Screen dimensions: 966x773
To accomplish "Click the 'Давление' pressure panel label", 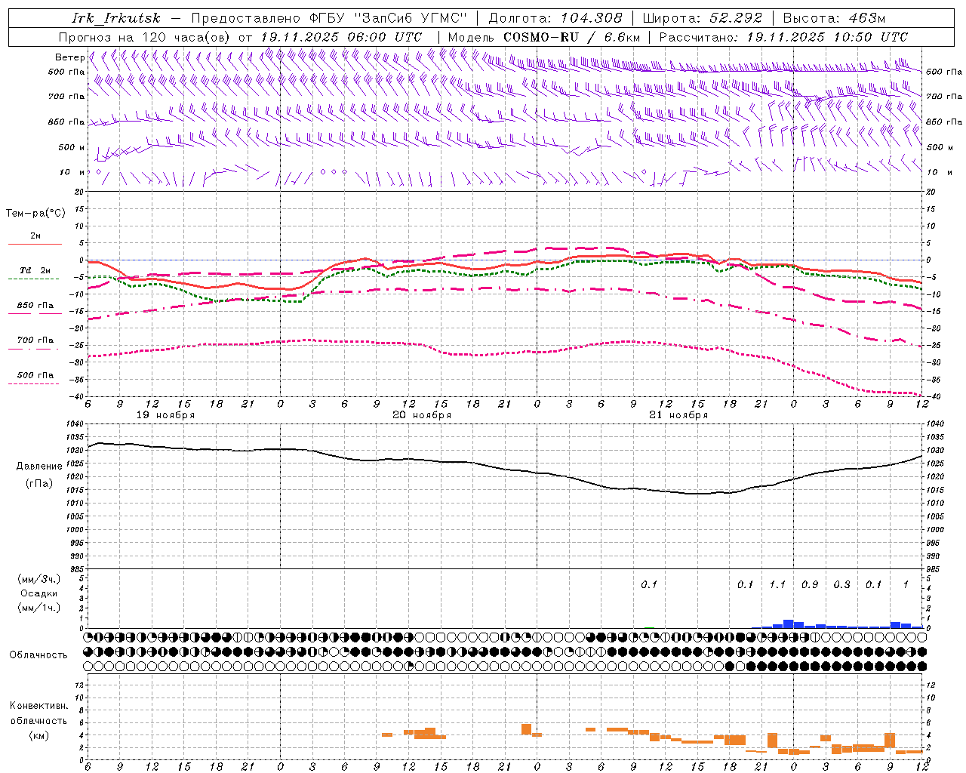I will pos(39,467).
